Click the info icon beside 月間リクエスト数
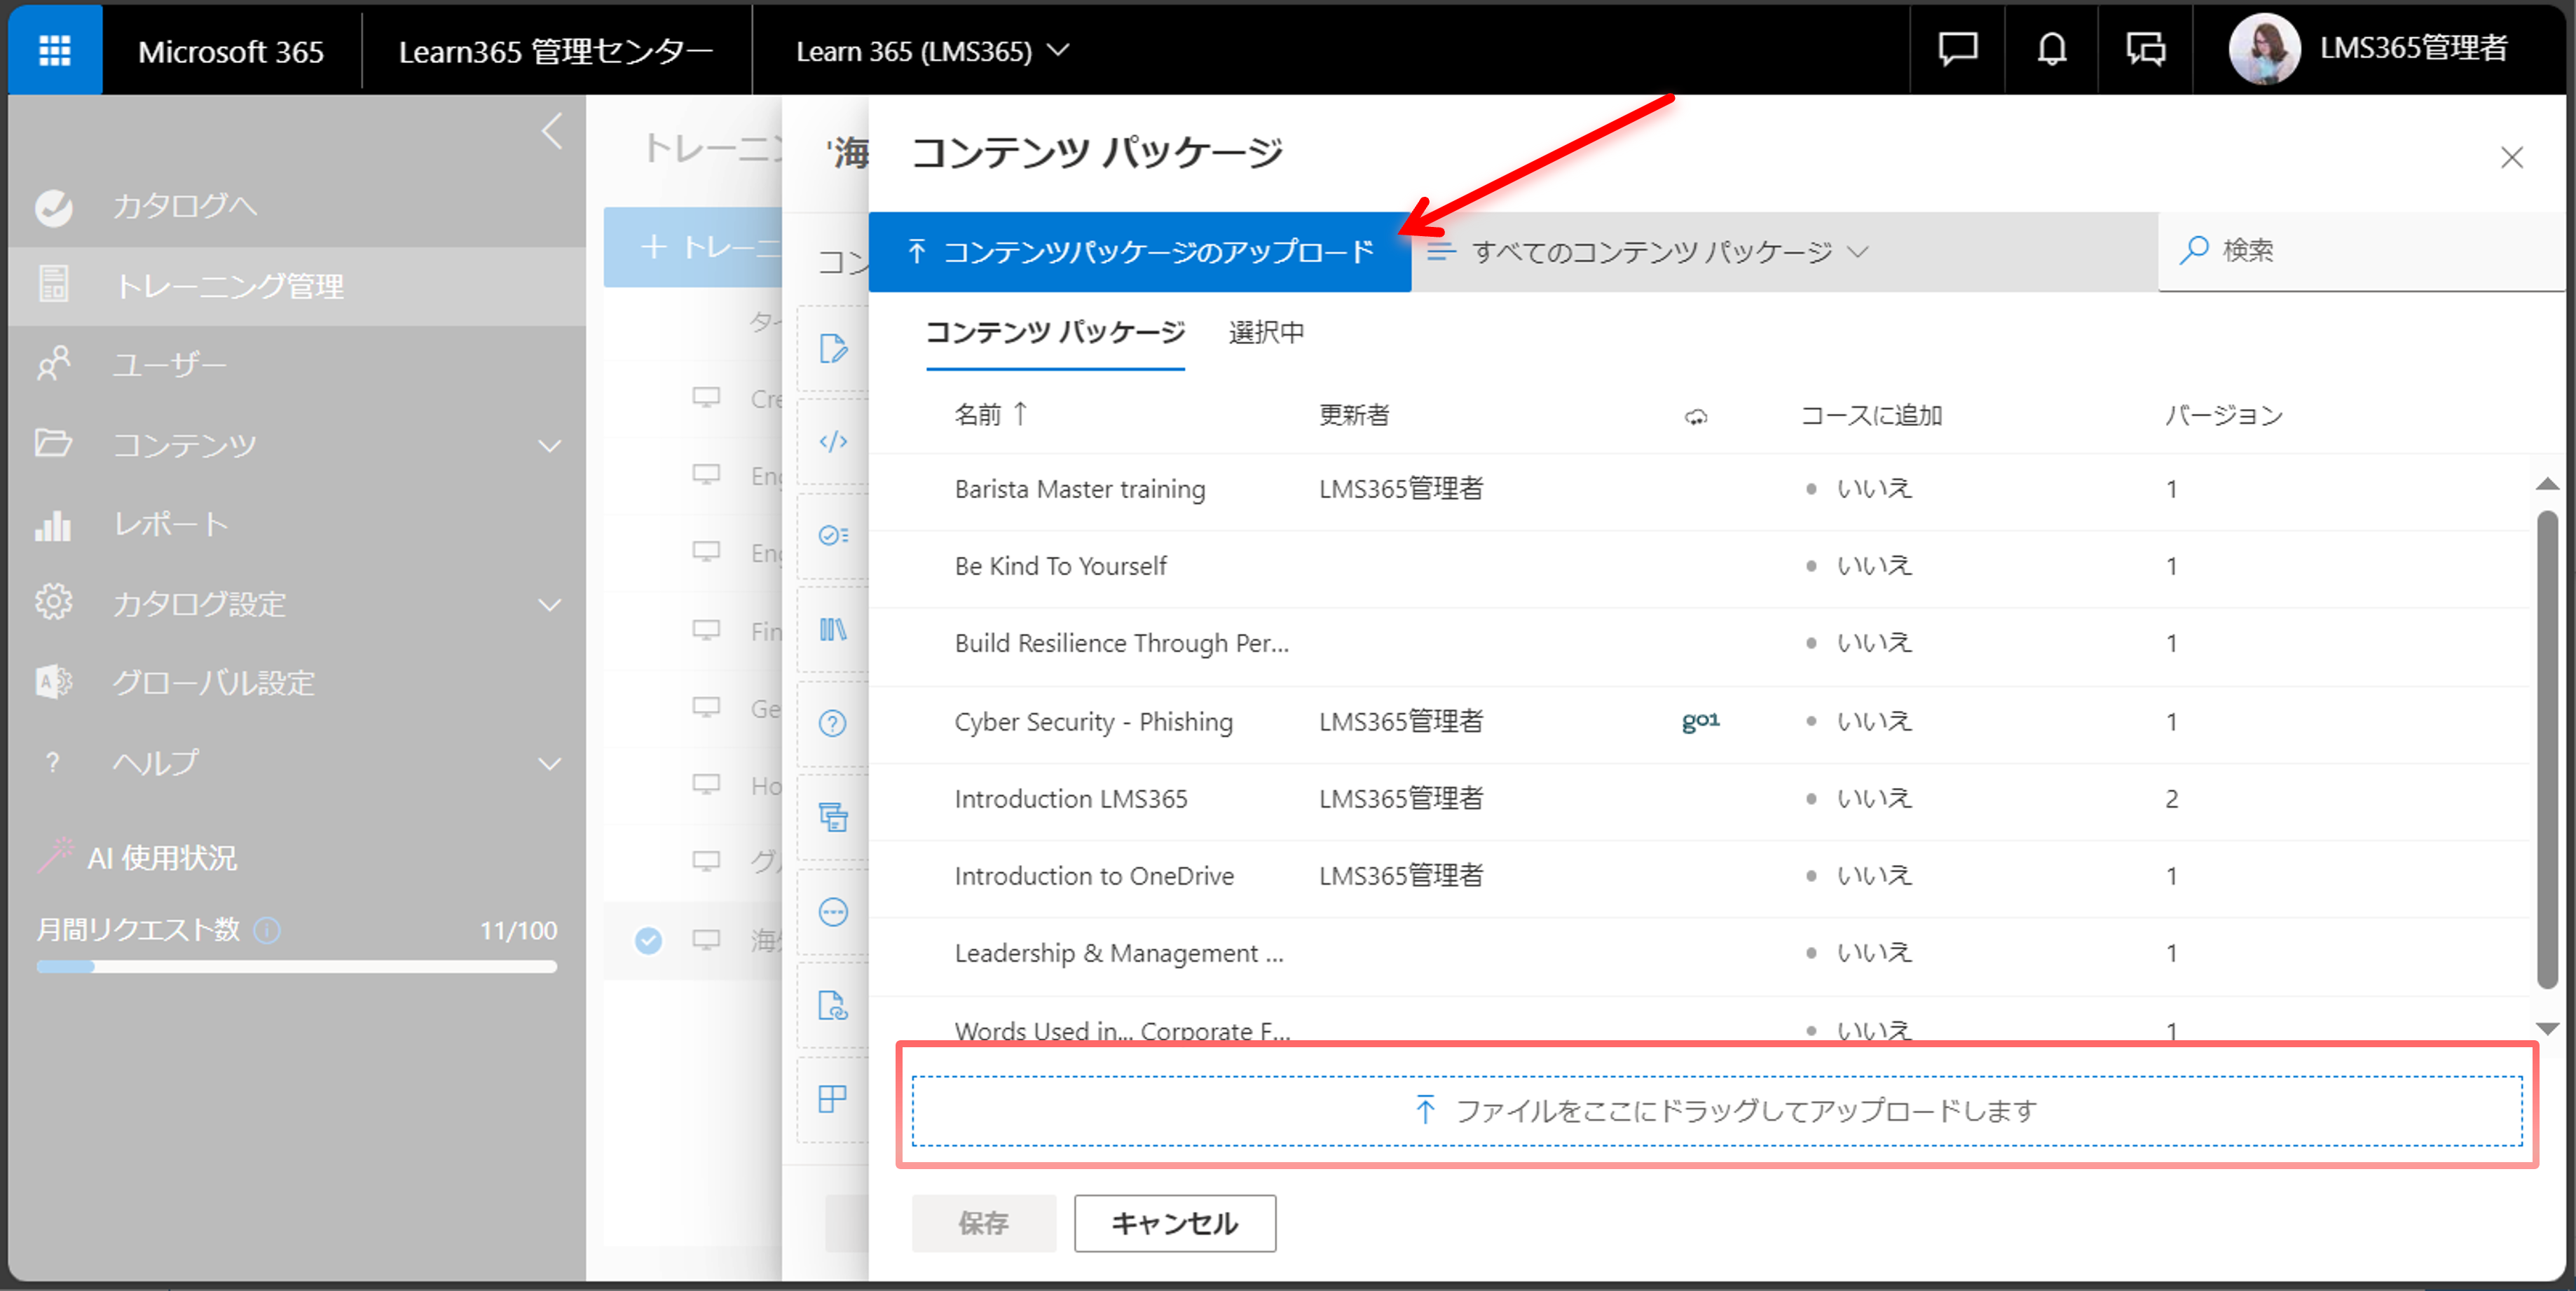 (x=267, y=930)
